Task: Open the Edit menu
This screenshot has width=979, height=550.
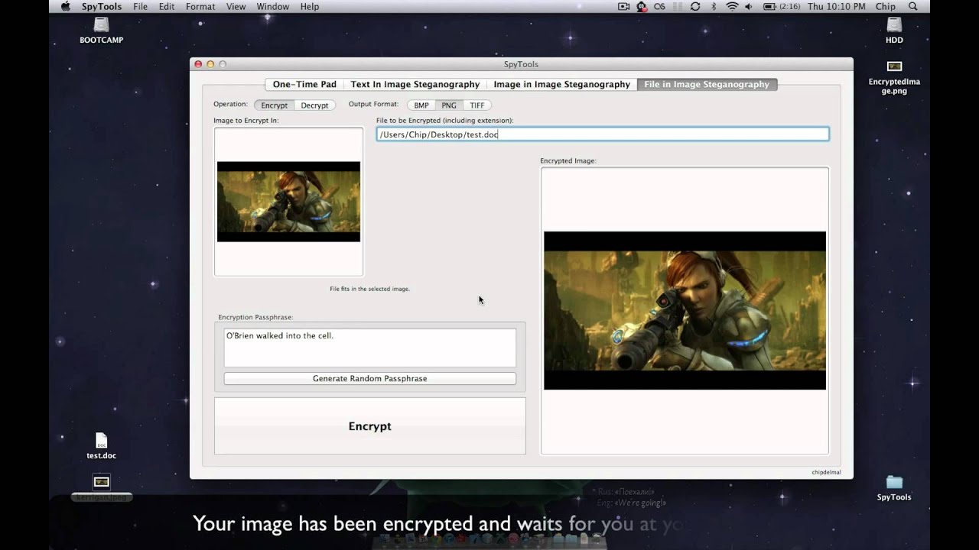Action: pyautogui.click(x=167, y=6)
